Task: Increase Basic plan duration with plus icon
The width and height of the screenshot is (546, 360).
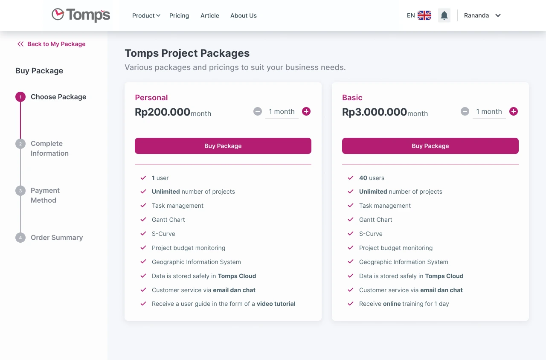Action: click(x=514, y=111)
